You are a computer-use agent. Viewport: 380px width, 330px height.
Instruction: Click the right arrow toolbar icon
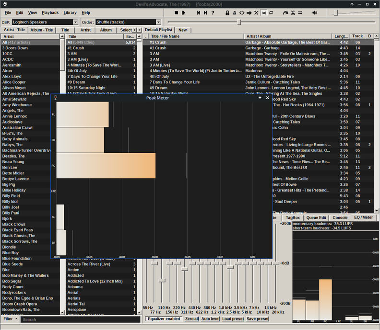click(x=249, y=12)
